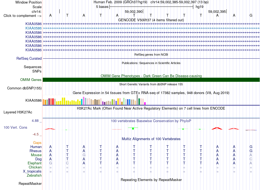Select the Elephant species row label
Screen dimensions: 260x190
[34, 163]
